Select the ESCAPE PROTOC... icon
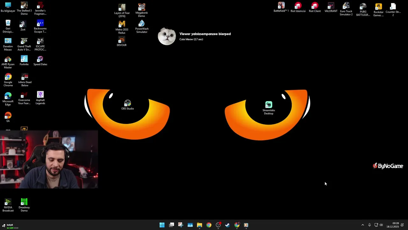Screen dimensions: 408x230 click(40, 44)
